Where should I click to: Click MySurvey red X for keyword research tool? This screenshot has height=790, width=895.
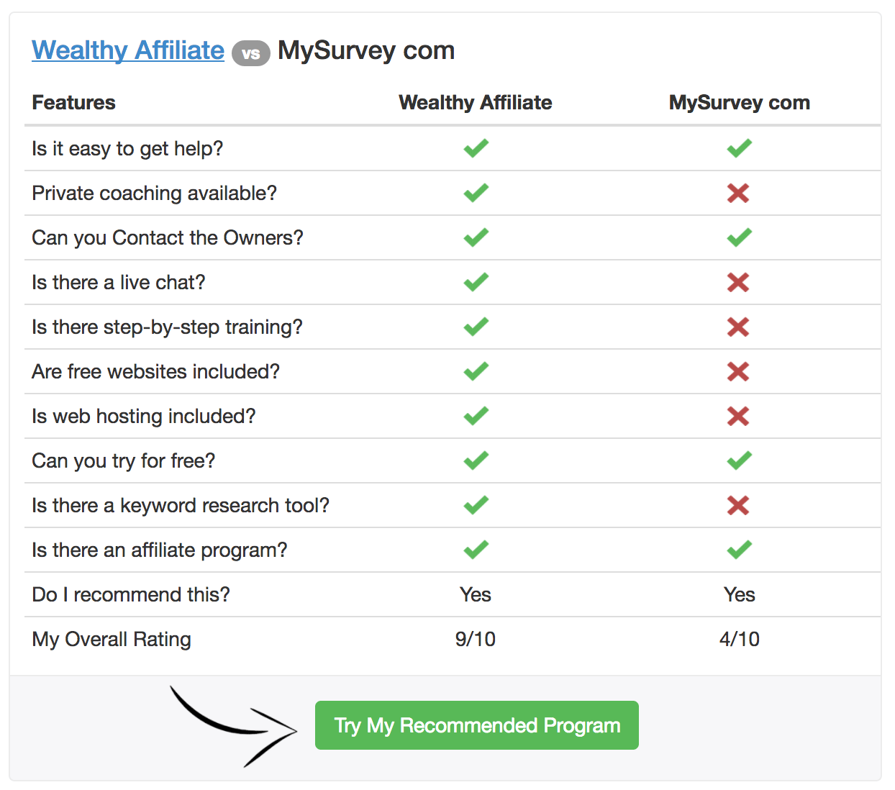(738, 505)
